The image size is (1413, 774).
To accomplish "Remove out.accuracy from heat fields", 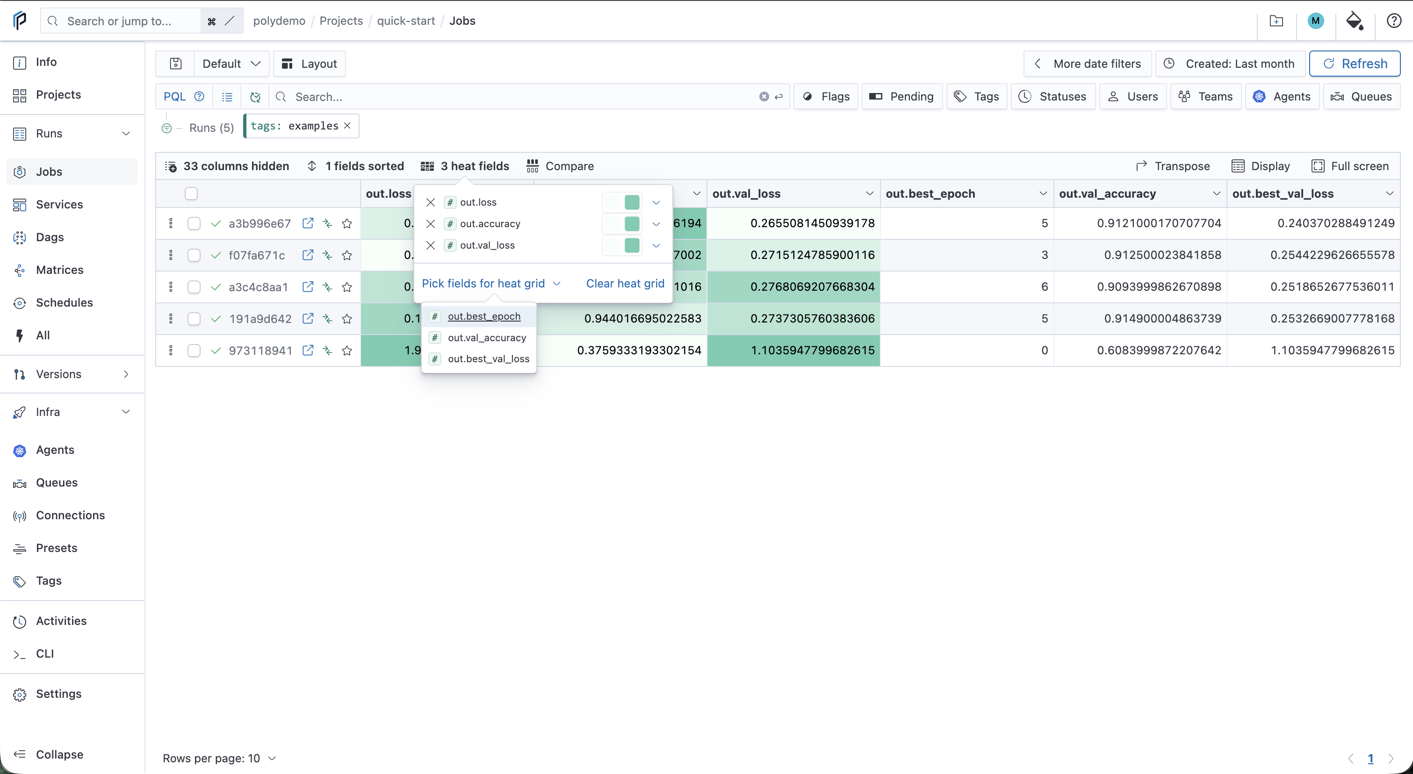I will [x=431, y=224].
